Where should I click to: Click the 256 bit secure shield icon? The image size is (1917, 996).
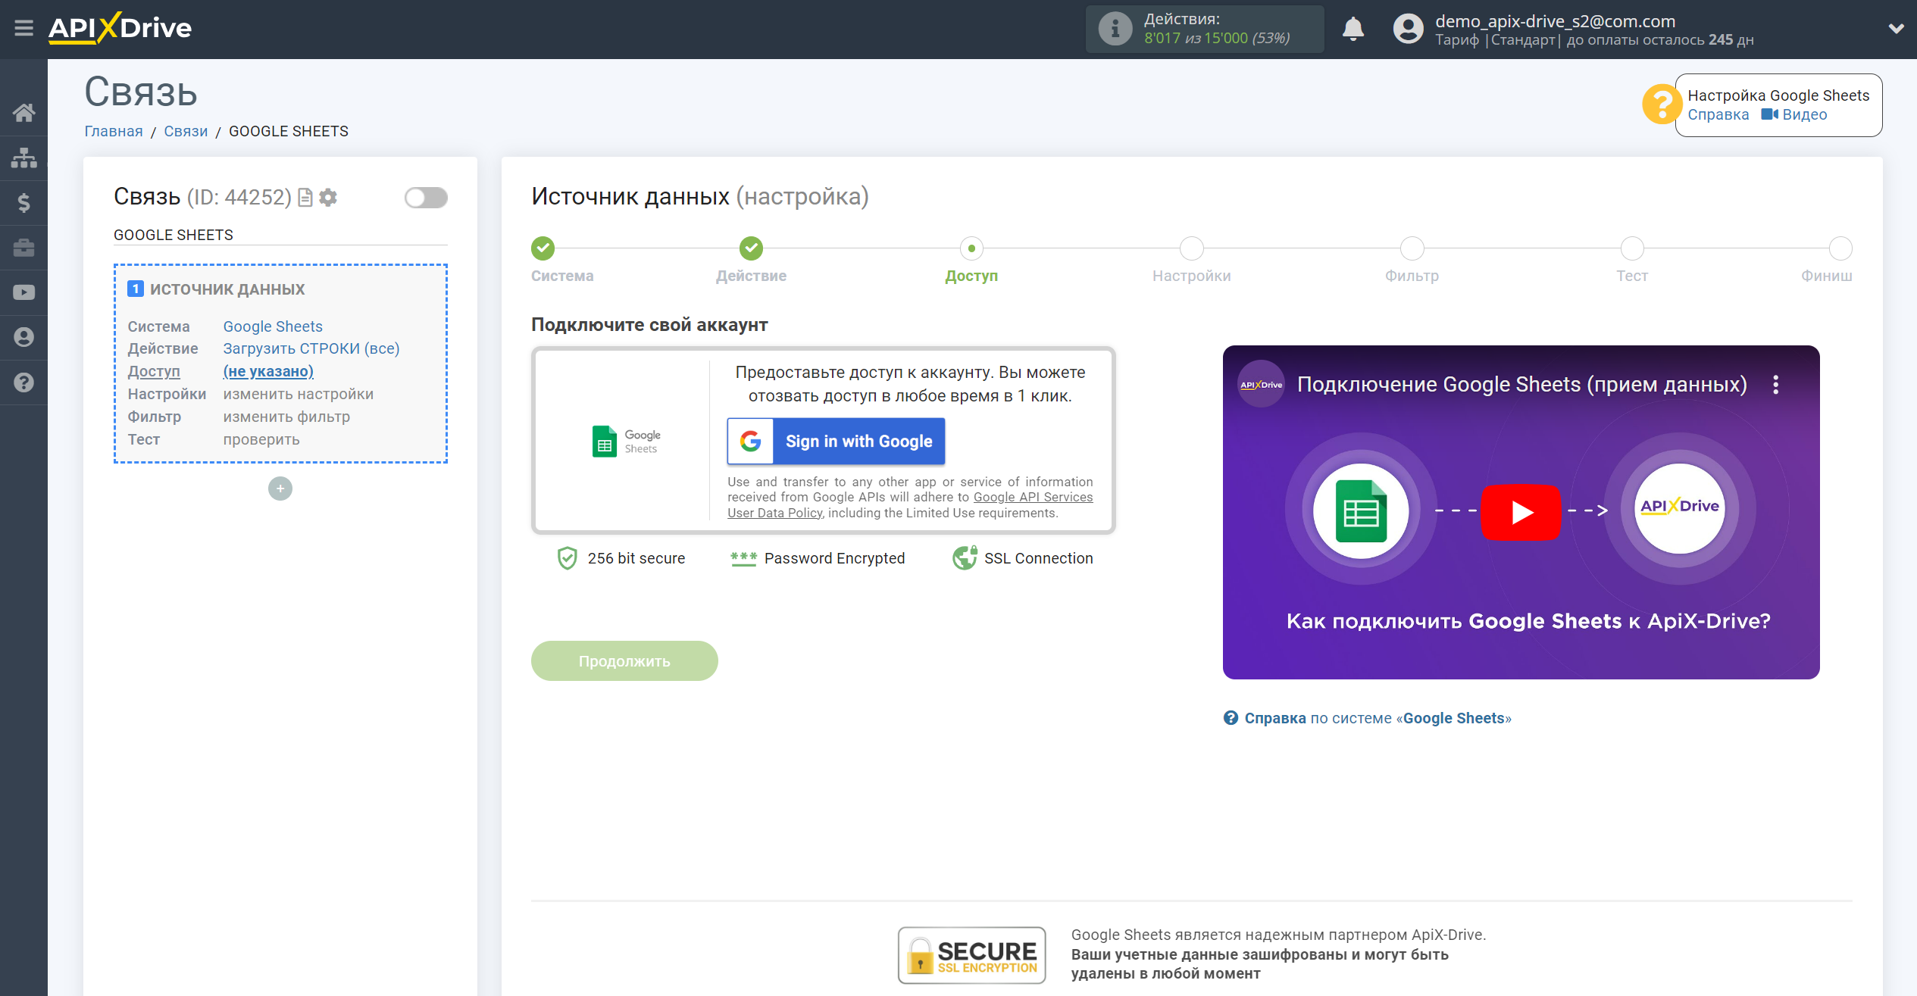click(x=567, y=558)
